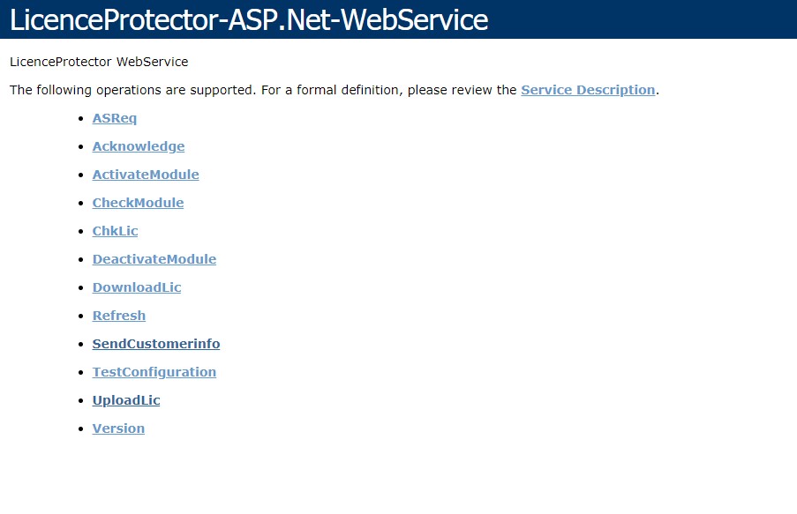Viewport: 797px width, 514px height.
Task: Open the Refresh operation
Action: pos(119,316)
